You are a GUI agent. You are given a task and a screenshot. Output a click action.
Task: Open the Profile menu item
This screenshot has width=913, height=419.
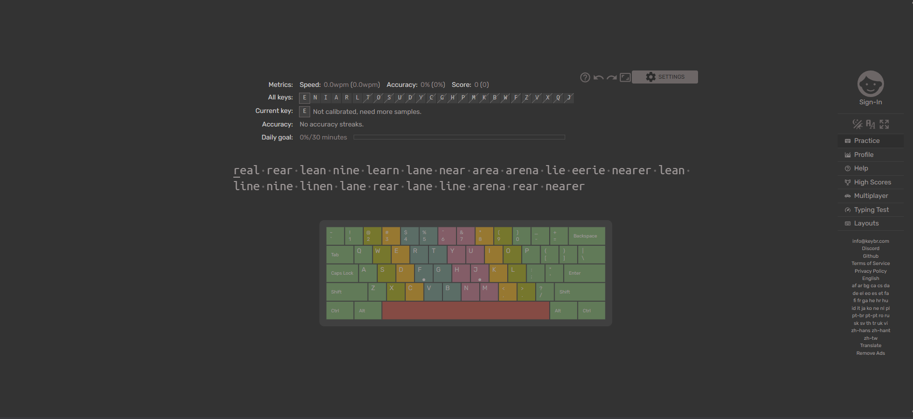[x=864, y=155]
